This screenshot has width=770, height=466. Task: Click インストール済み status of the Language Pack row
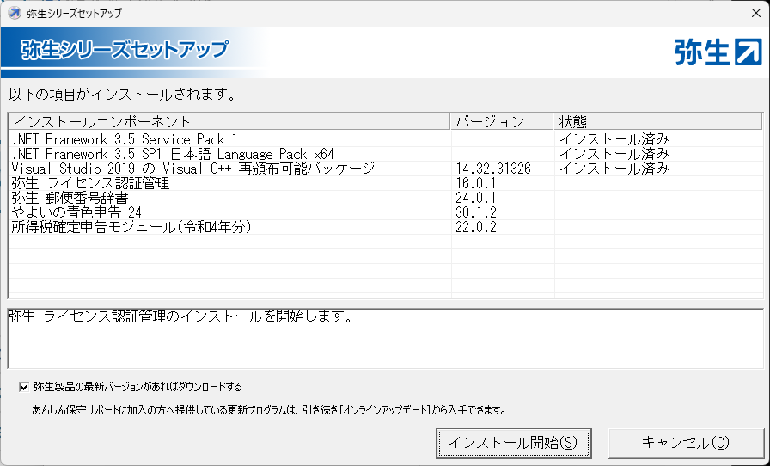click(x=614, y=155)
